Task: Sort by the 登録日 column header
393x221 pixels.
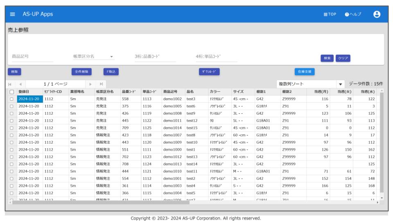Action: point(24,92)
